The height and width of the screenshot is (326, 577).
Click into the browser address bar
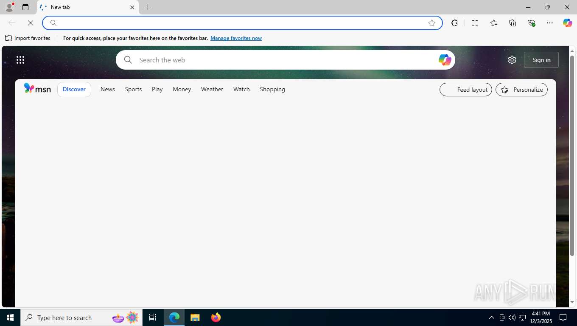point(242,23)
